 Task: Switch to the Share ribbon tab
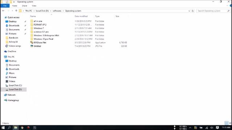25,6
